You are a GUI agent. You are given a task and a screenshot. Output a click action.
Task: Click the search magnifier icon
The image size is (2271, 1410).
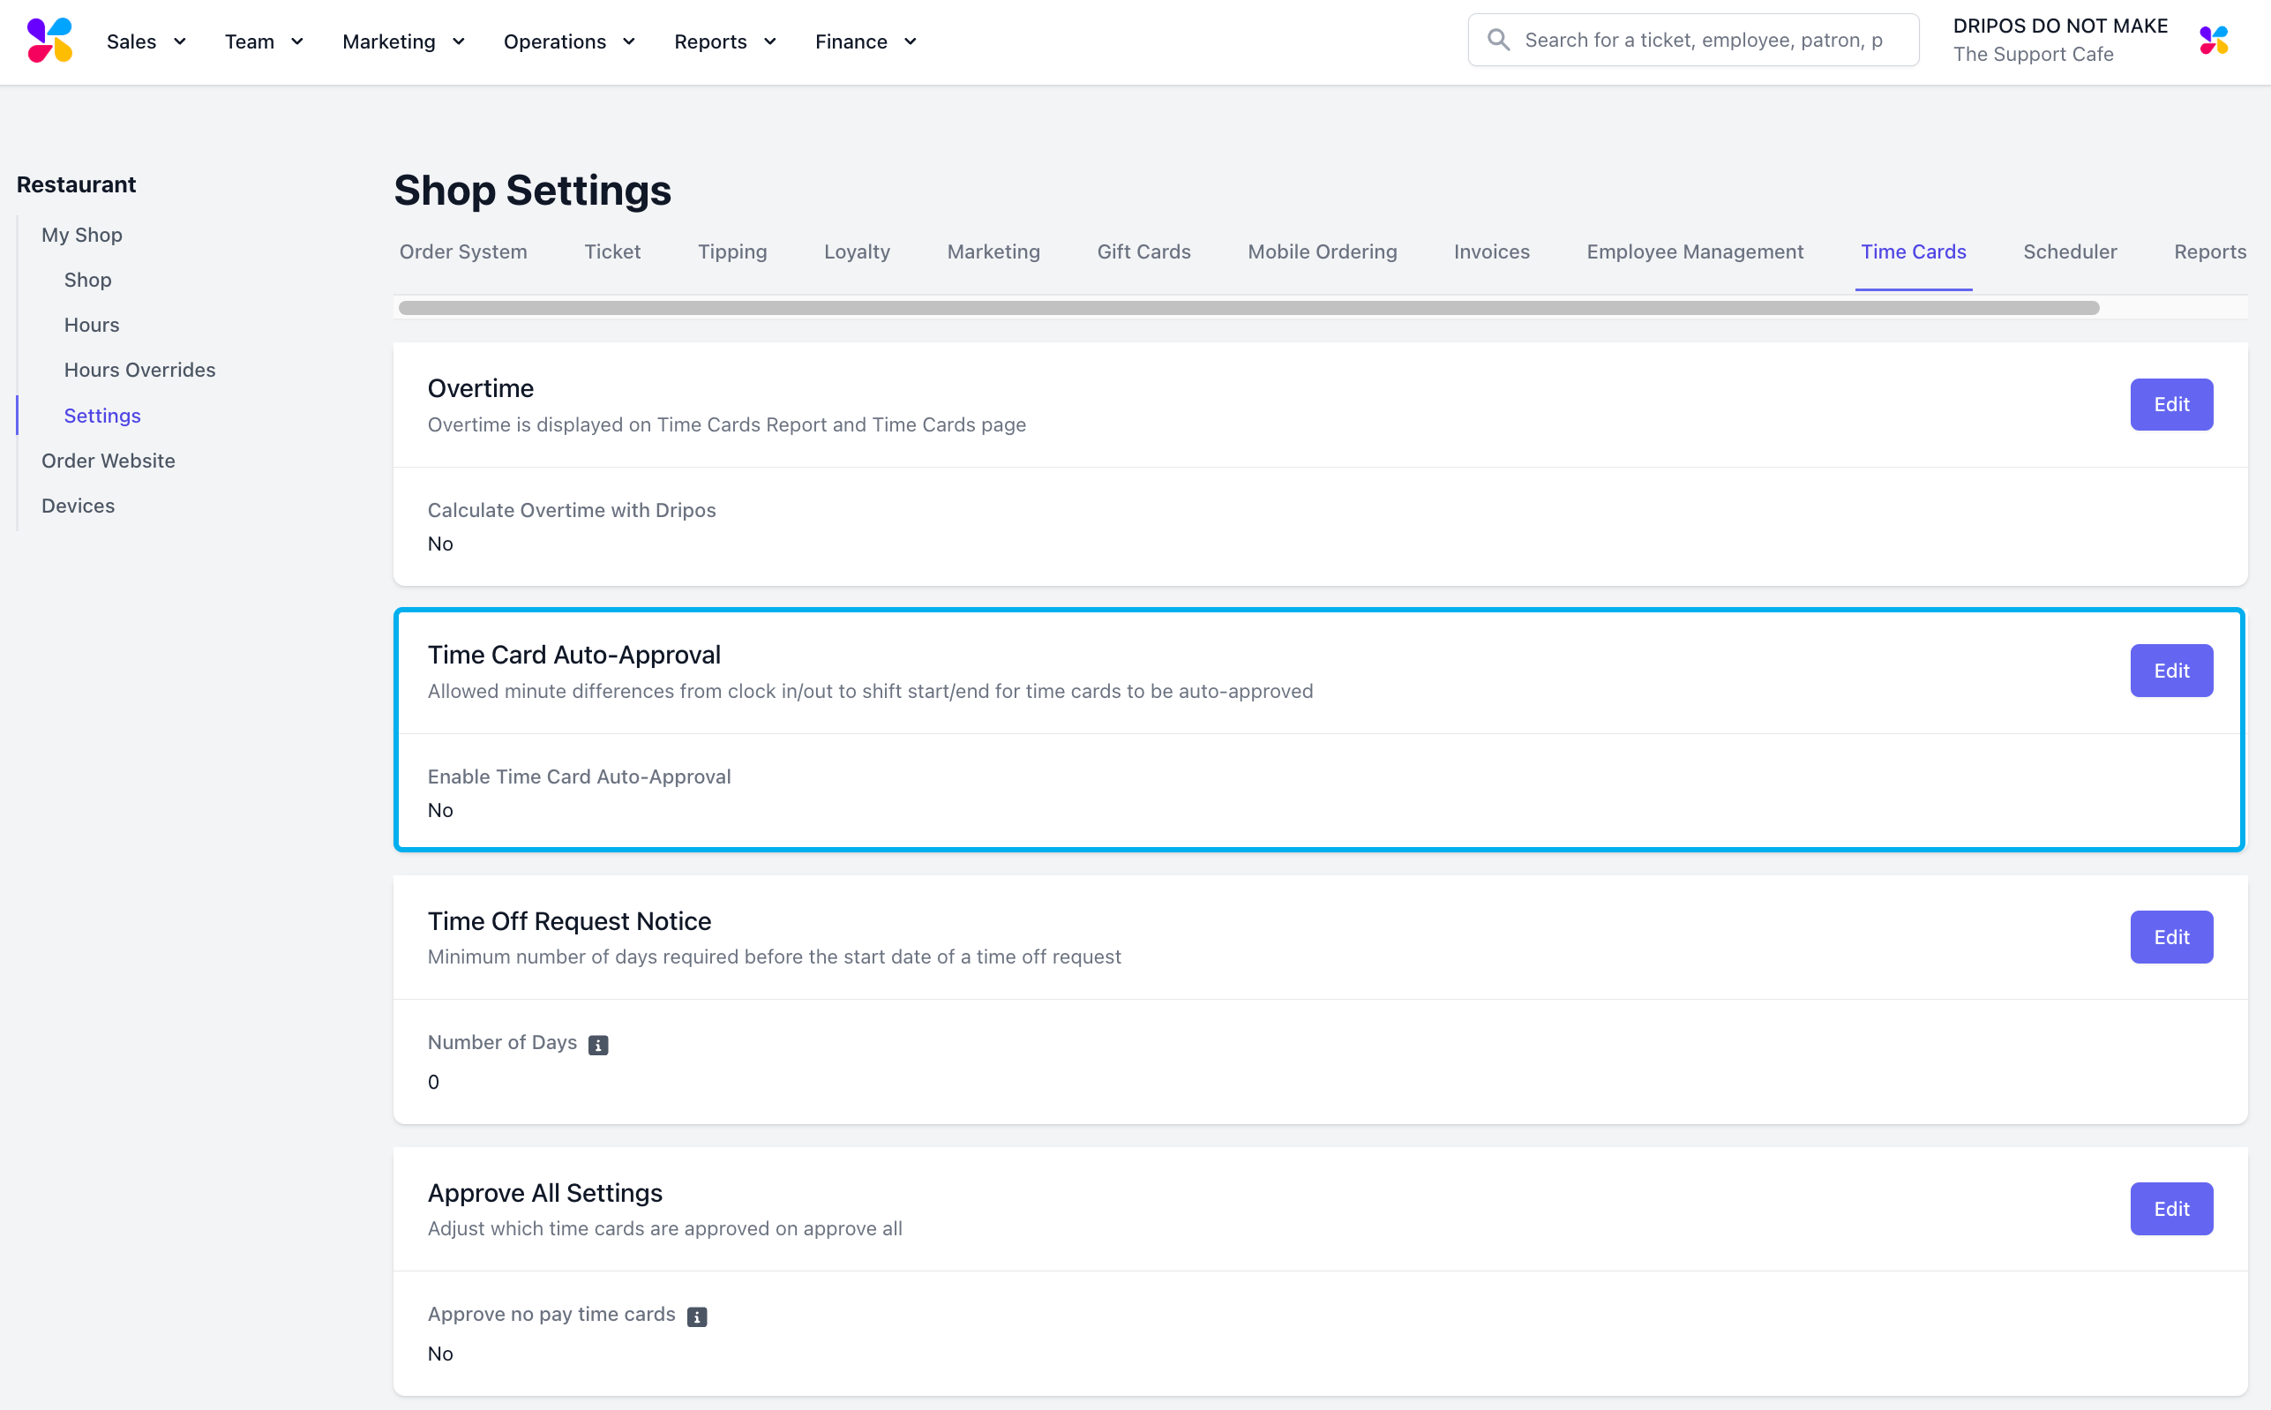[1498, 40]
